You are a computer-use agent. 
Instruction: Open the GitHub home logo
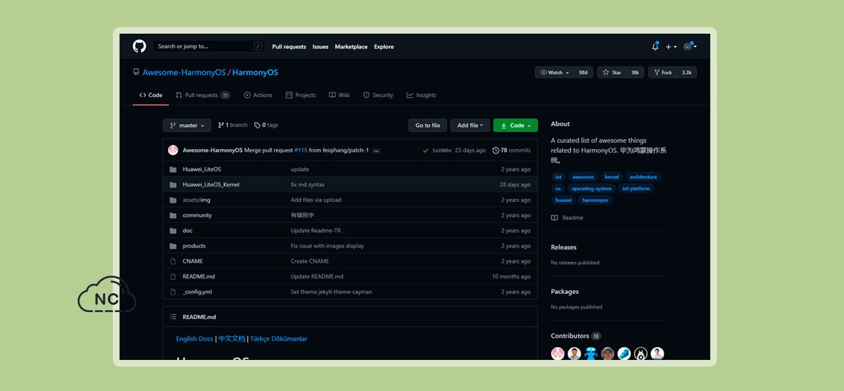coord(139,46)
